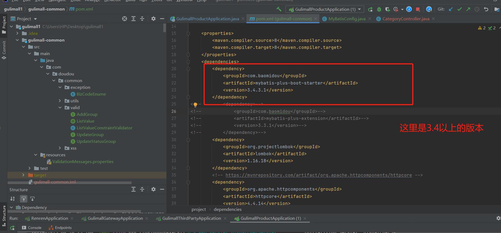The width and height of the screenshot is (501, 233).
Task: Click the Git rollback undo arrow
Action: click(486, 9)
